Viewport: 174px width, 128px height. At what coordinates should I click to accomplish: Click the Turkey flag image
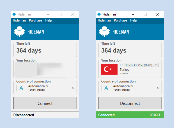(x=109, y=69)
